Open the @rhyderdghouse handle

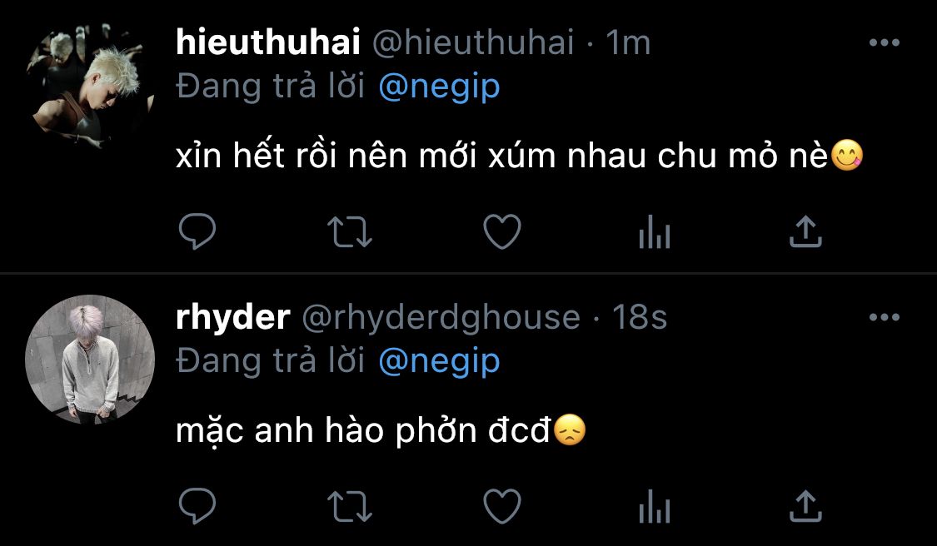[441, 317]
